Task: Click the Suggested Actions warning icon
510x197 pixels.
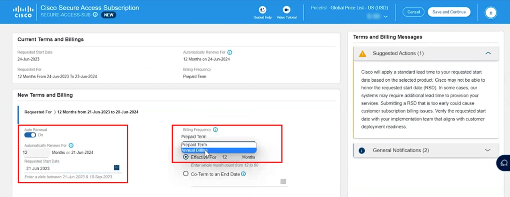Action: [x=362, y=54]
